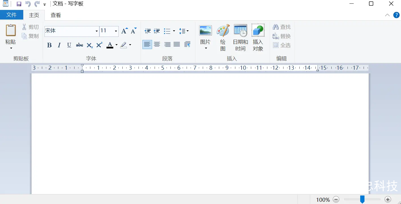This screenshot has height=204, width=401.
Task: Open the line spacing menu
Action: pyautogui.click(x=184, y=31)
